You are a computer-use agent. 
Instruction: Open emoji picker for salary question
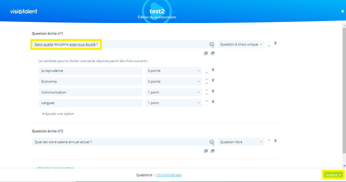coord(211,141)
